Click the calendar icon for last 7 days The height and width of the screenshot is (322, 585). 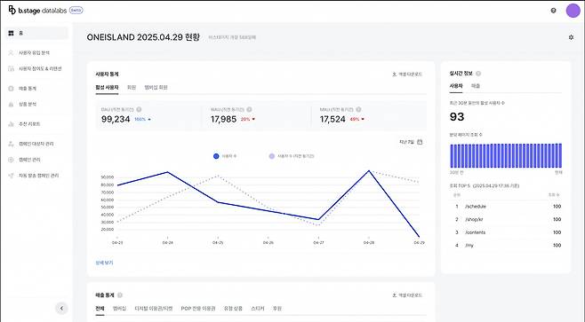click(420, 142)
